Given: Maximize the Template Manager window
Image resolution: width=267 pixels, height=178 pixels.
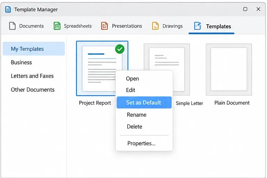Looking at the screenshot, I should (245, 9).
